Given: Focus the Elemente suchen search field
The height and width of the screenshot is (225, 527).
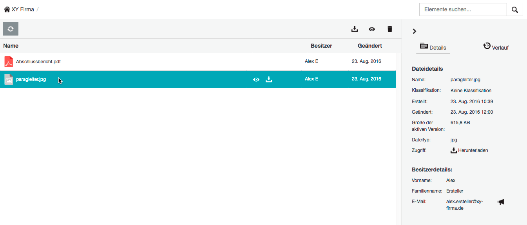Looking at the screenshot, I should click(463, 10).
